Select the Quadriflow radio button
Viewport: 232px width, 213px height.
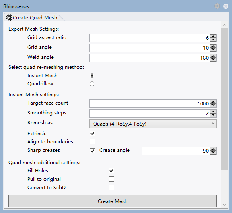[x=92, y=84]
